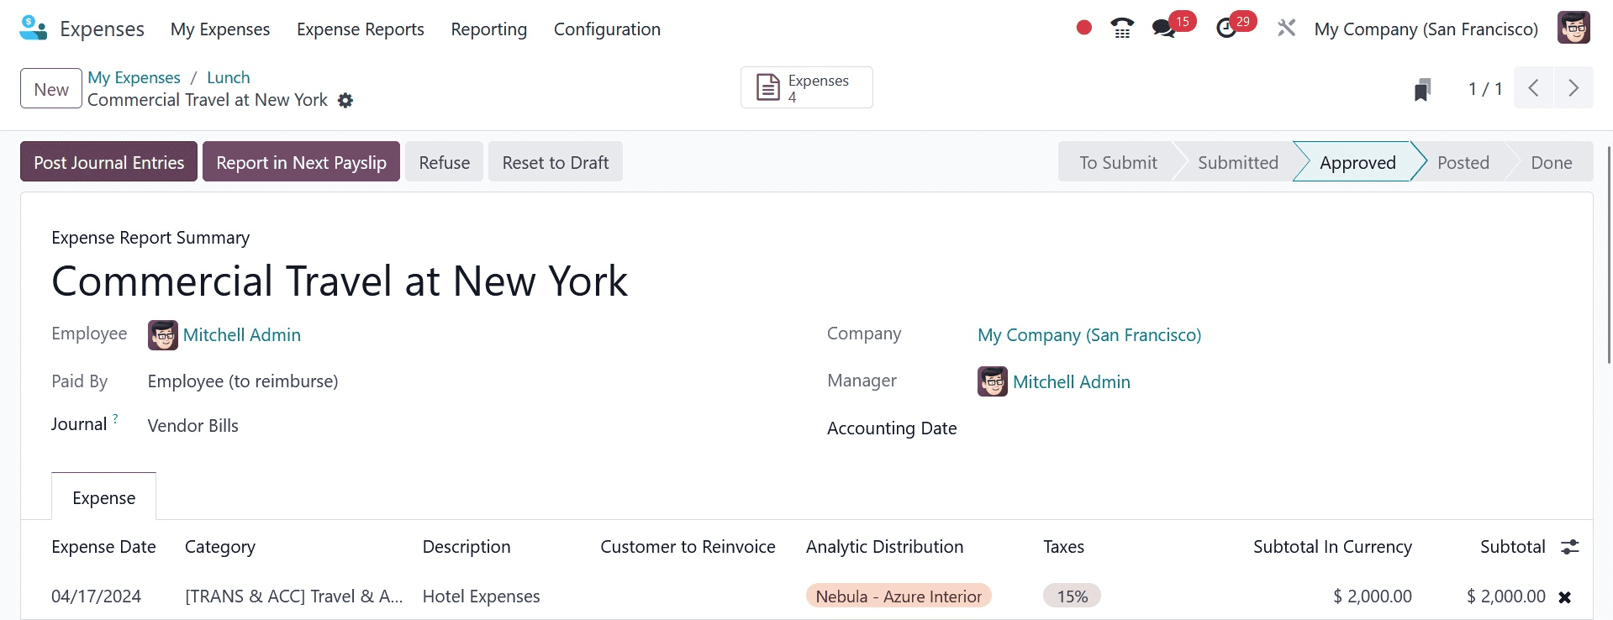Open the My Expenses menu

(x=220, y=29)
